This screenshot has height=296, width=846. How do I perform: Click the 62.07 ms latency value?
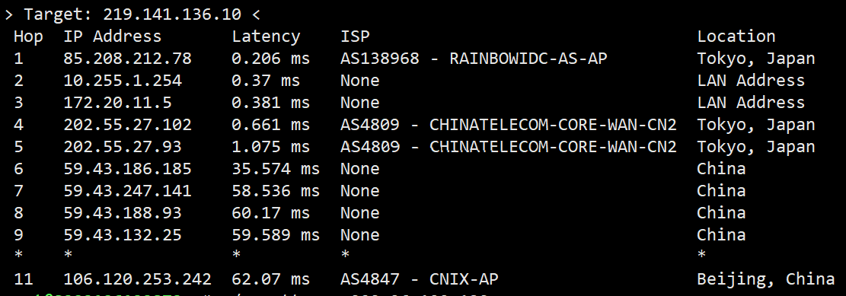coord(271,278)
